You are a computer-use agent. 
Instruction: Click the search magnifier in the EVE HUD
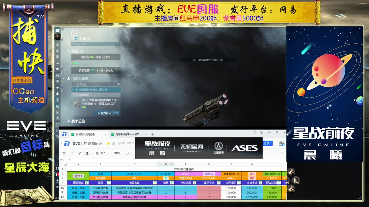click(x=72, y=38)
